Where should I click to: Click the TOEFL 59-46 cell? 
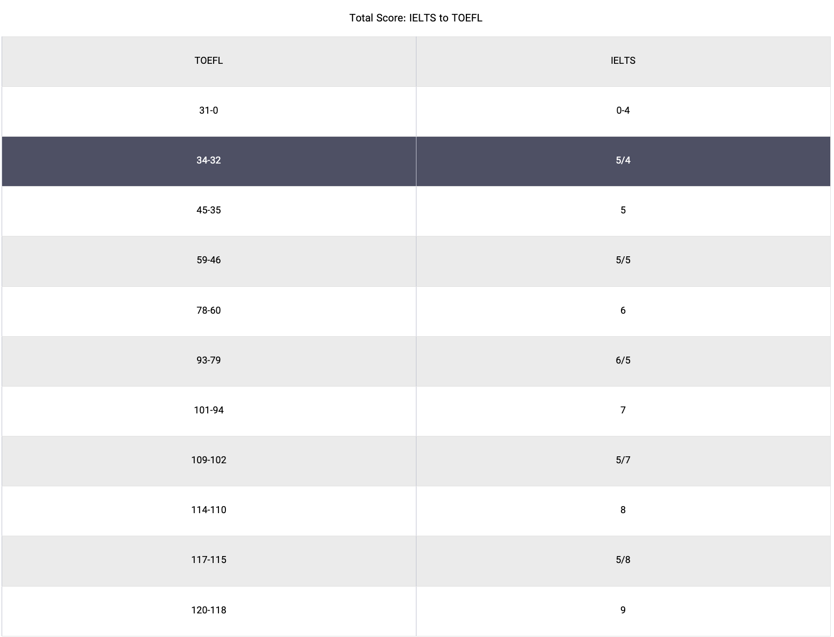click(209, 260)
